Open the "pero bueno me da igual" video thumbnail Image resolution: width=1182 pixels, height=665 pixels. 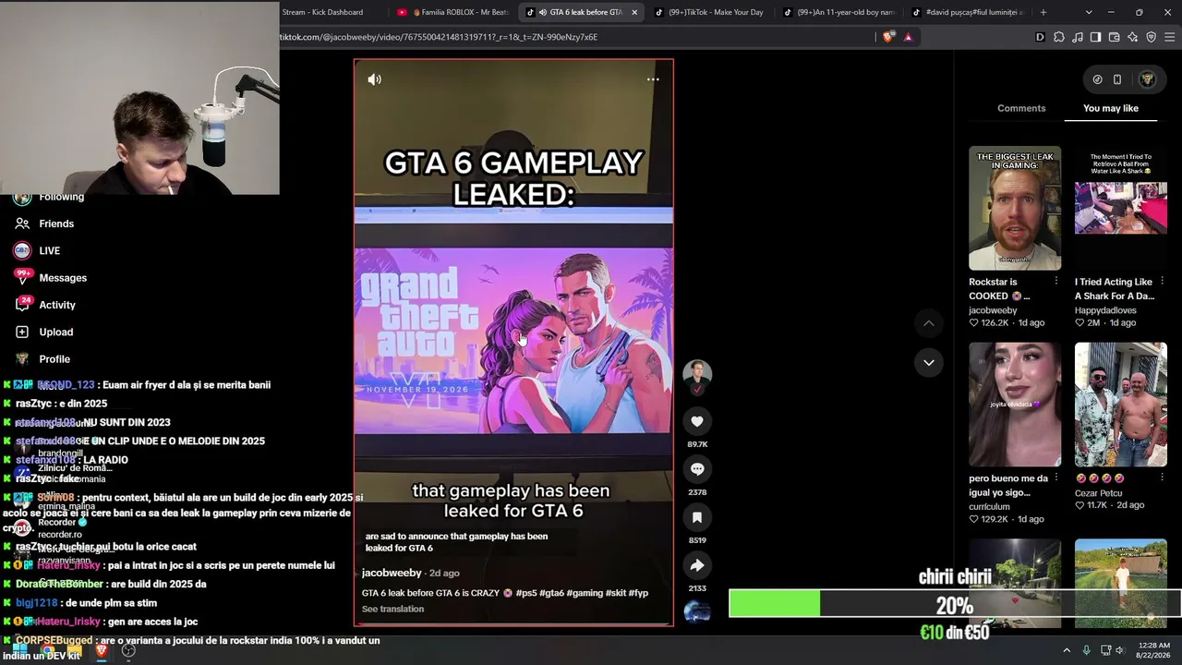[1015, 405]
